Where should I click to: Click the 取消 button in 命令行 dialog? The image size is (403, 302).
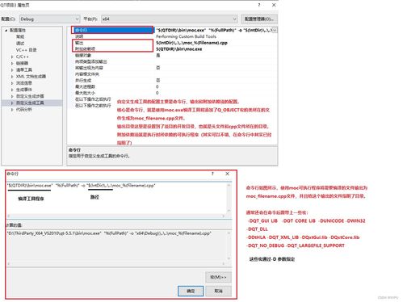(x=218, y=291)
